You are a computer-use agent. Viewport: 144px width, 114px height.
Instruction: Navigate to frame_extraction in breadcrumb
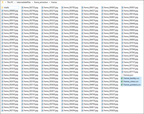(x=41, y=2)
